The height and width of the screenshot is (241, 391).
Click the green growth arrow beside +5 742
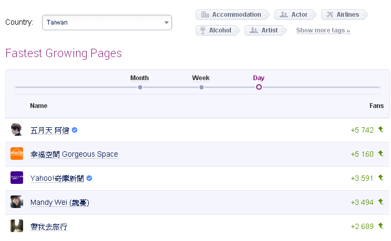pyautogui.click(x=381, y=129)
